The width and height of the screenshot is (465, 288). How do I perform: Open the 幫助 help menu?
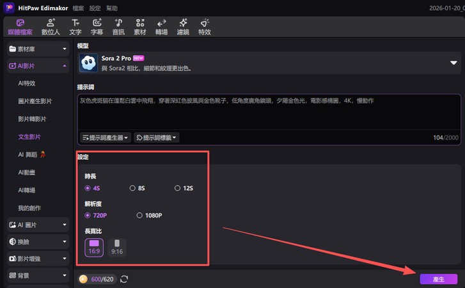pyautogui.click(x=112, y=8)
